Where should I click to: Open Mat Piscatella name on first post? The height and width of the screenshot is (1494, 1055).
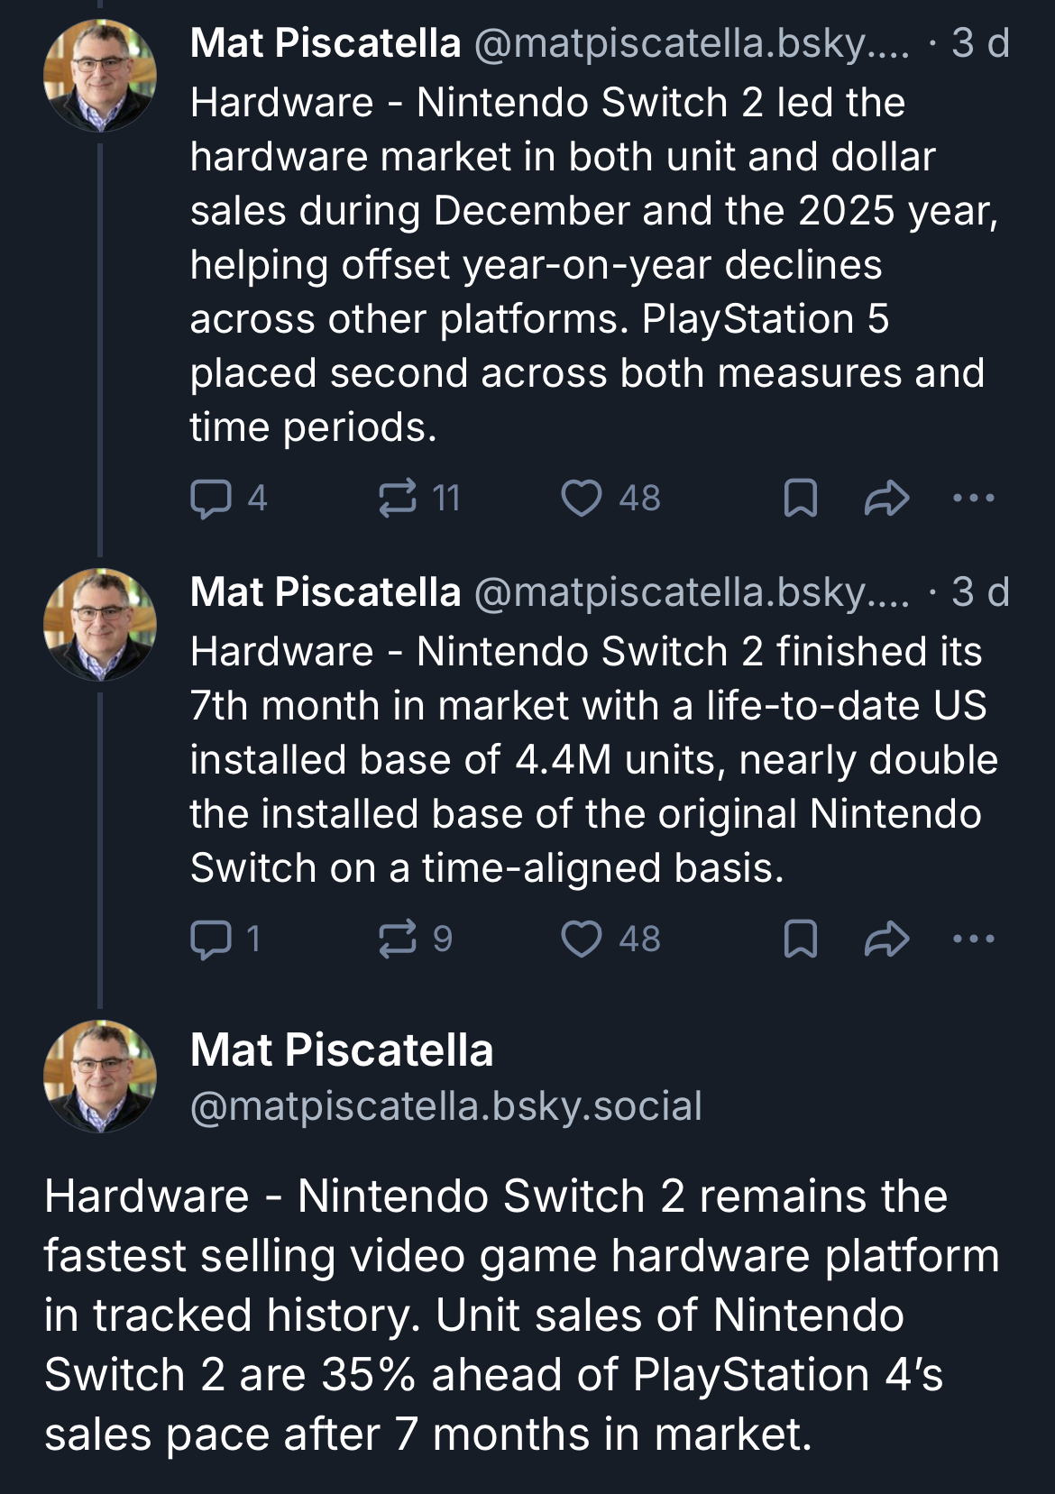[326, 43]
